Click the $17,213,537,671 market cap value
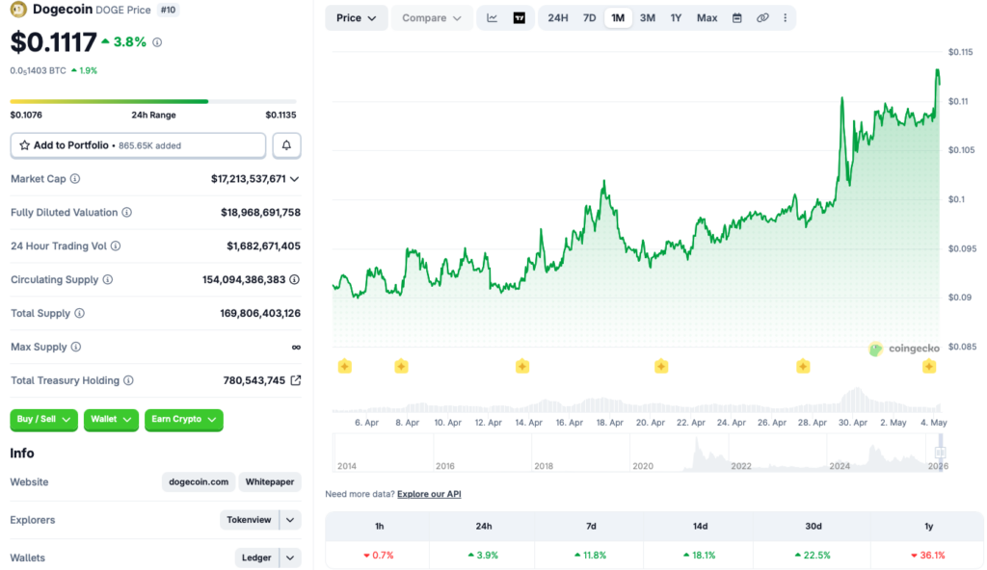Screen dimensions: 987x570 tap(249, 179)
